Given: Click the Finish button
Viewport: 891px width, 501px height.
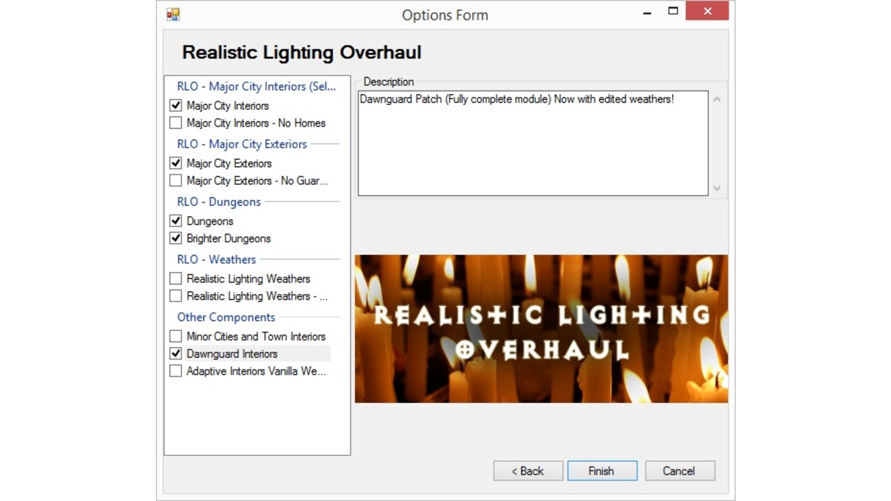Looking at the screenshot, I should pyautogui.click(x=602, y=471).
